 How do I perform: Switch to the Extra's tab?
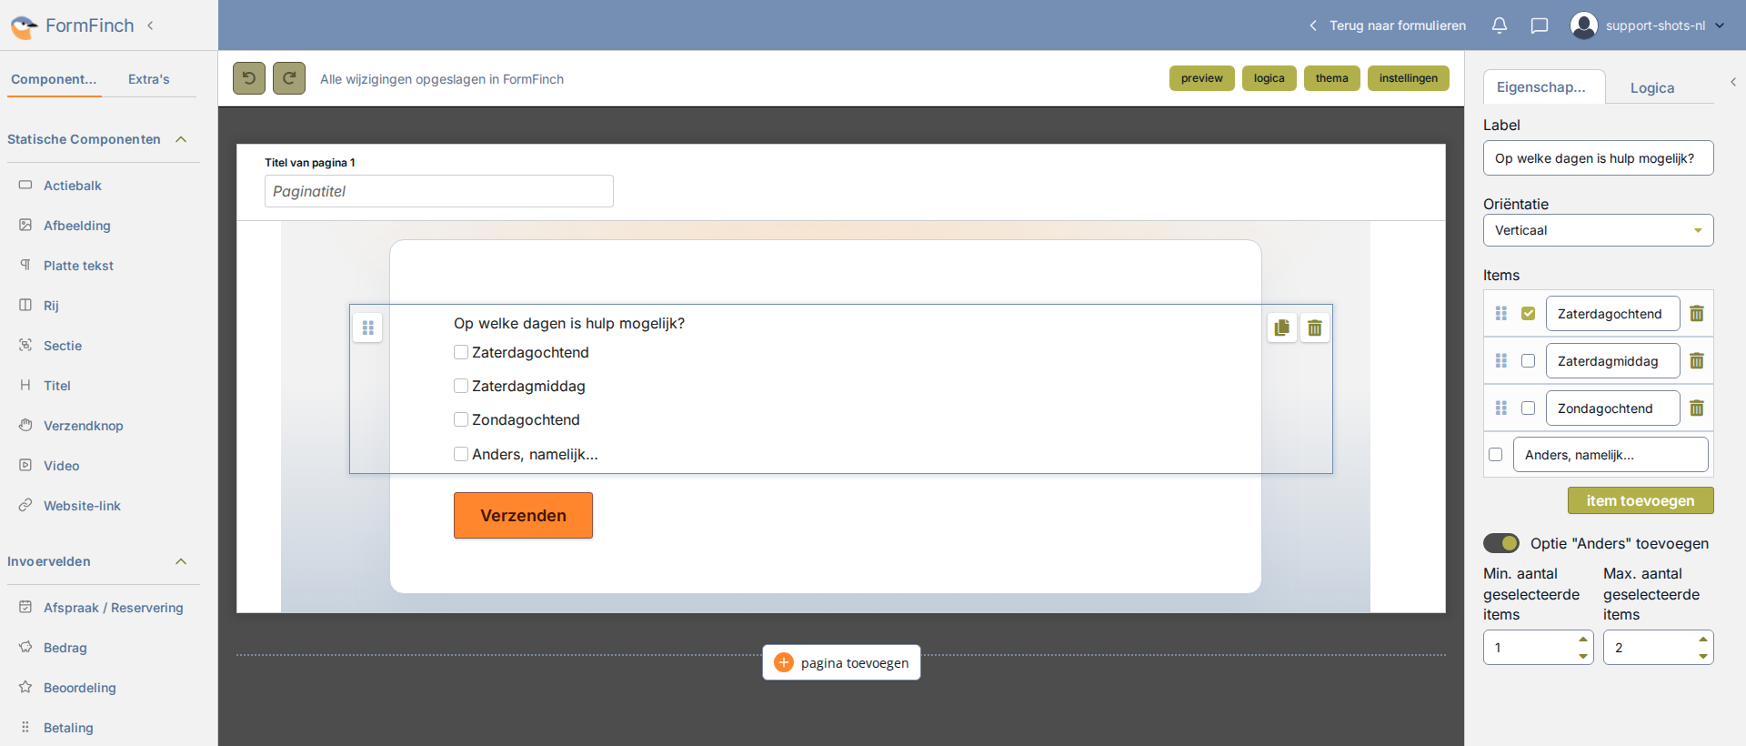click(149, 79)
